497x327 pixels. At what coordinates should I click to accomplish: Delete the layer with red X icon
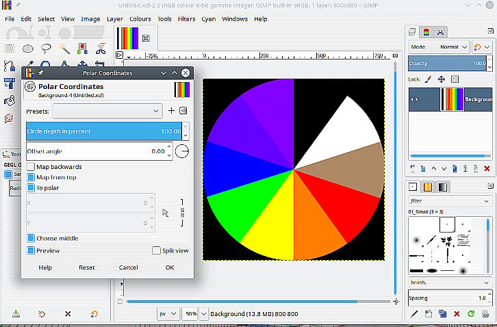pos(487,168)
